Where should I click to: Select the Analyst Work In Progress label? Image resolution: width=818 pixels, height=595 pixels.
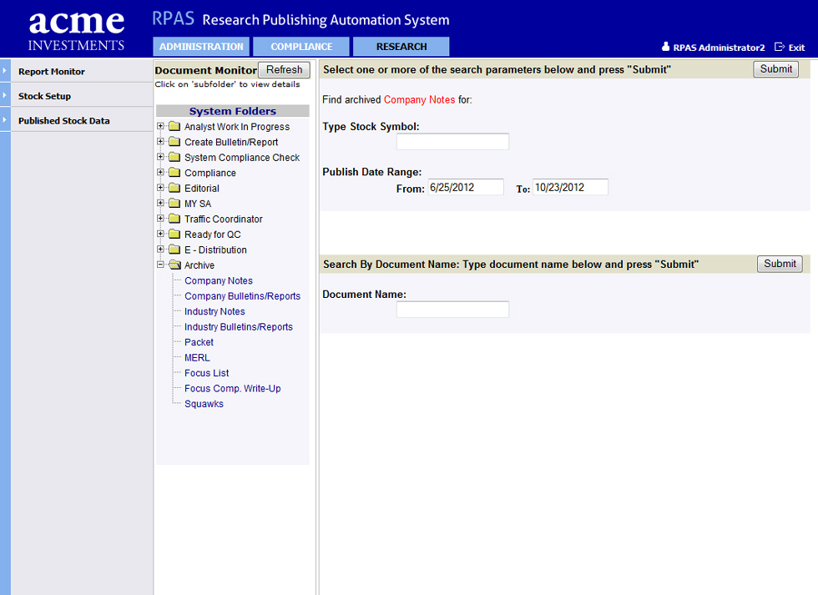point(237,127)
